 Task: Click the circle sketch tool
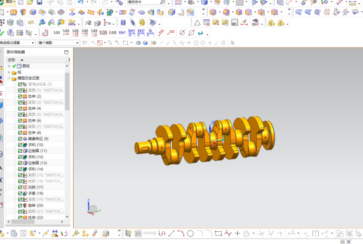(190, 233)
